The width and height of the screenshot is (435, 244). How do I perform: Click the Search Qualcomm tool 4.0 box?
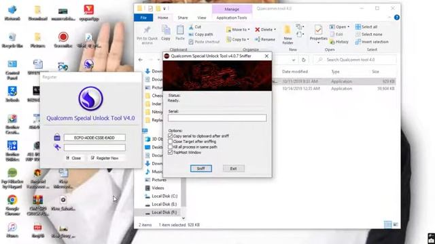click(355, 60)
